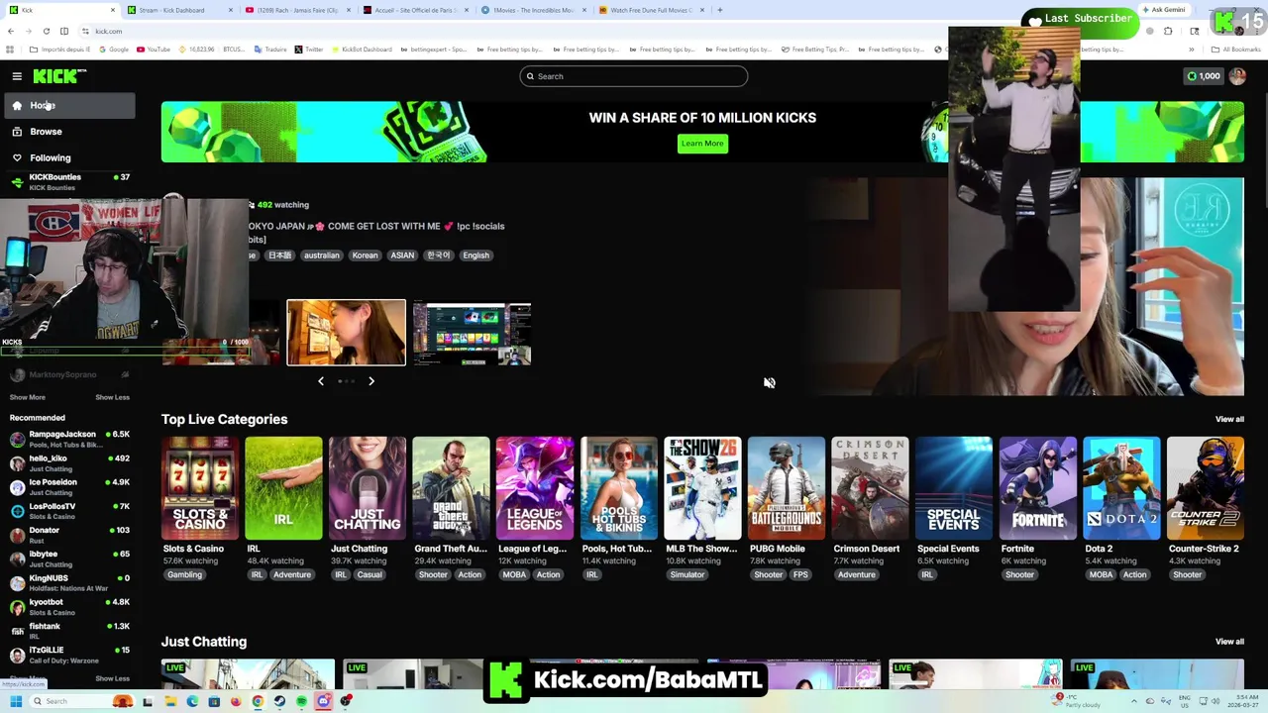Image resolution: width=1268 pixels, height=713 pixels.
Task: Open PUBG Mobile category
Action: point(786,488)
